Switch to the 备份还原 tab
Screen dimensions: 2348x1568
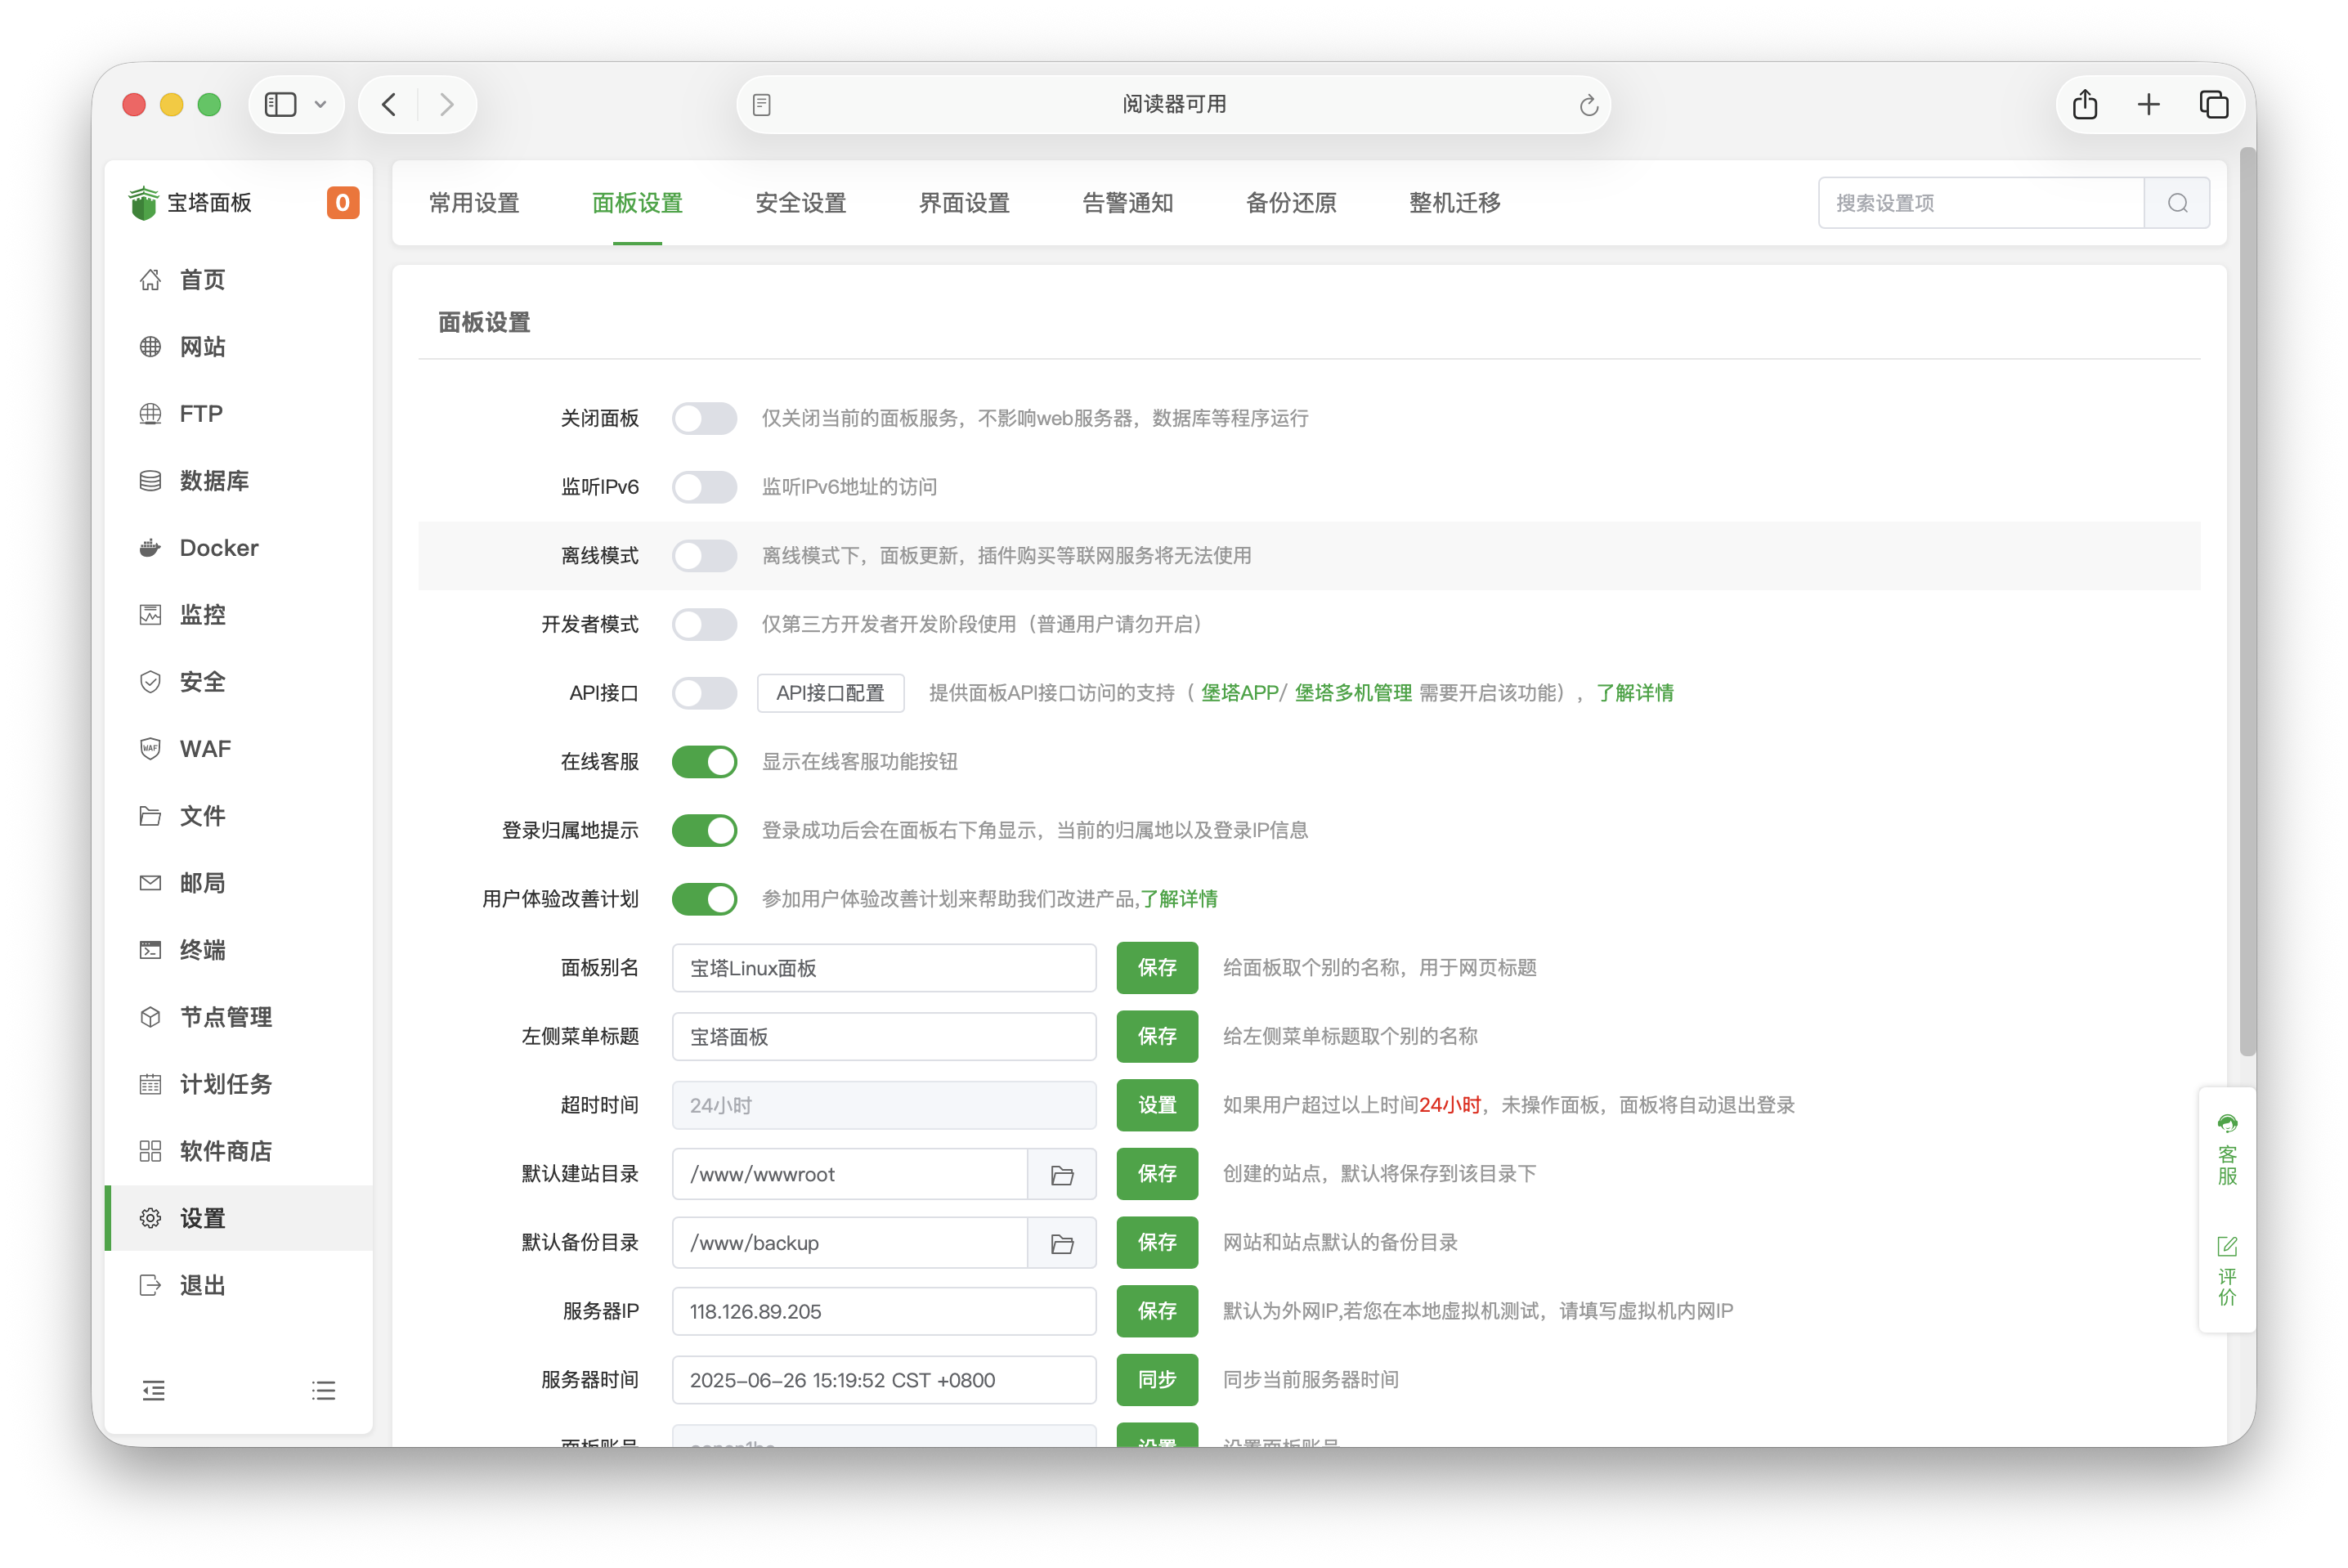point(1290,203)
